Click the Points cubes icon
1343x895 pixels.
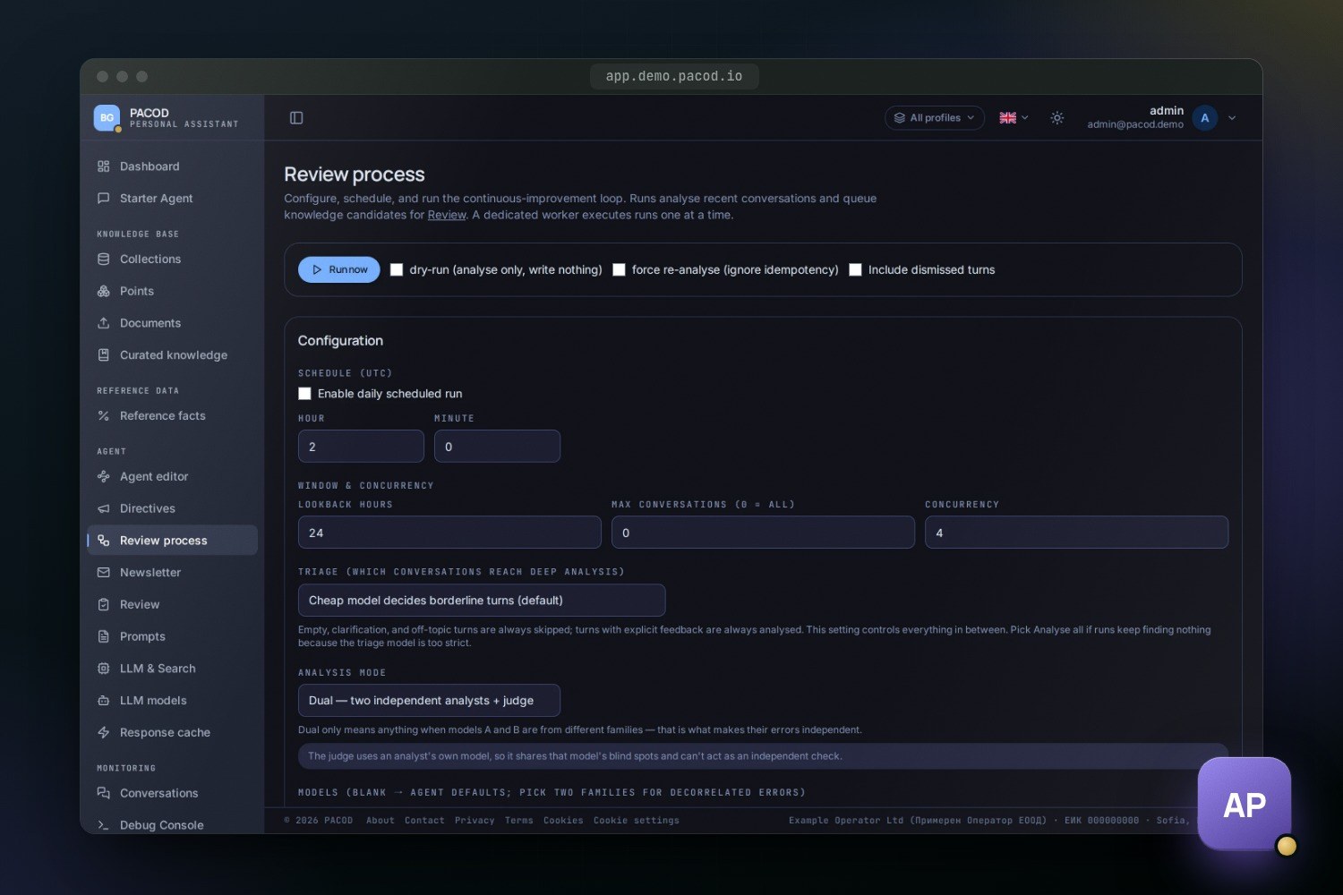click(104, 292)
